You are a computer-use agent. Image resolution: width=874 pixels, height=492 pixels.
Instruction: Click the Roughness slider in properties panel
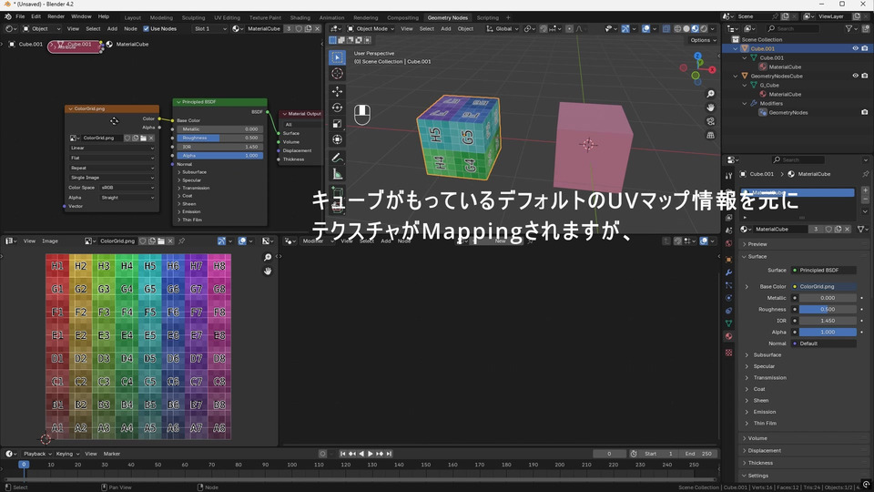pyautogui.click(x=827, y=309)
